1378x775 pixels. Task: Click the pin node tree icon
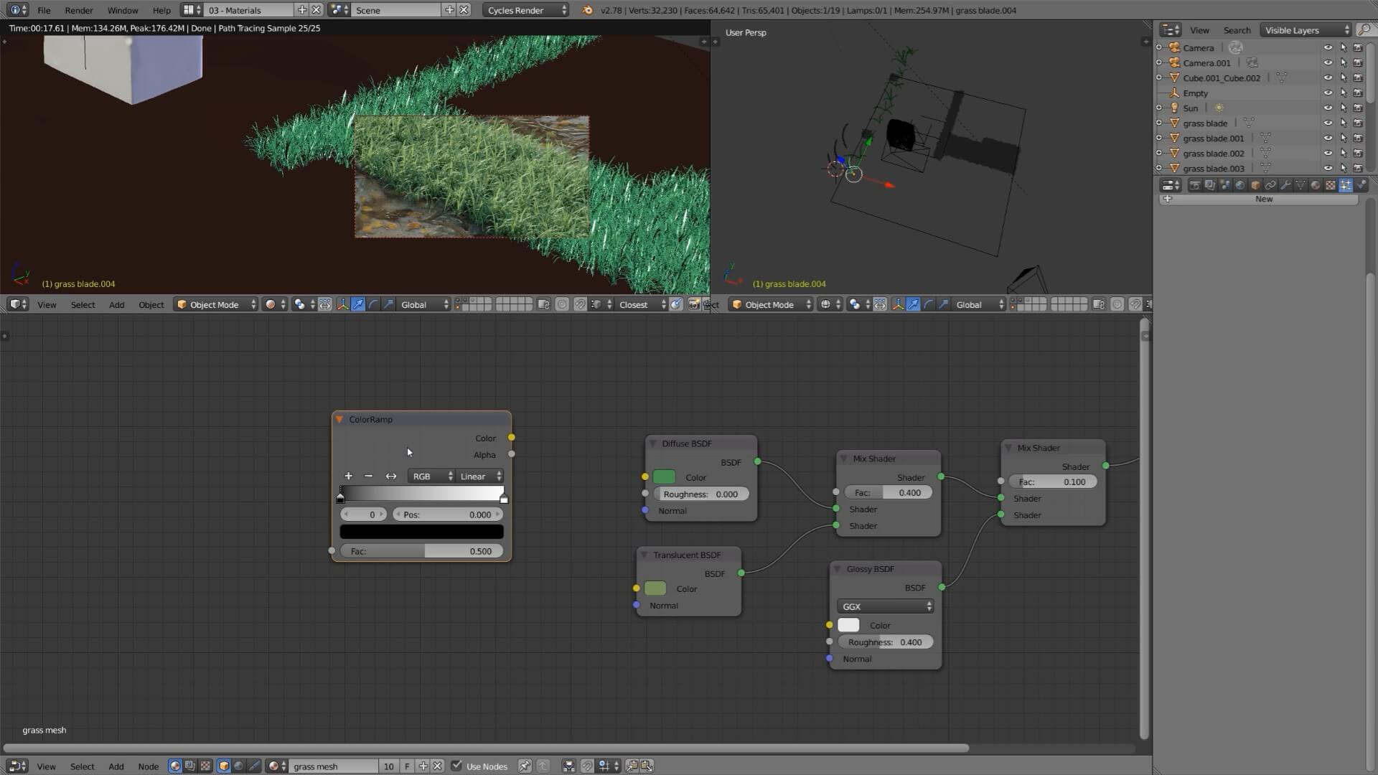[x=525, y=766]
